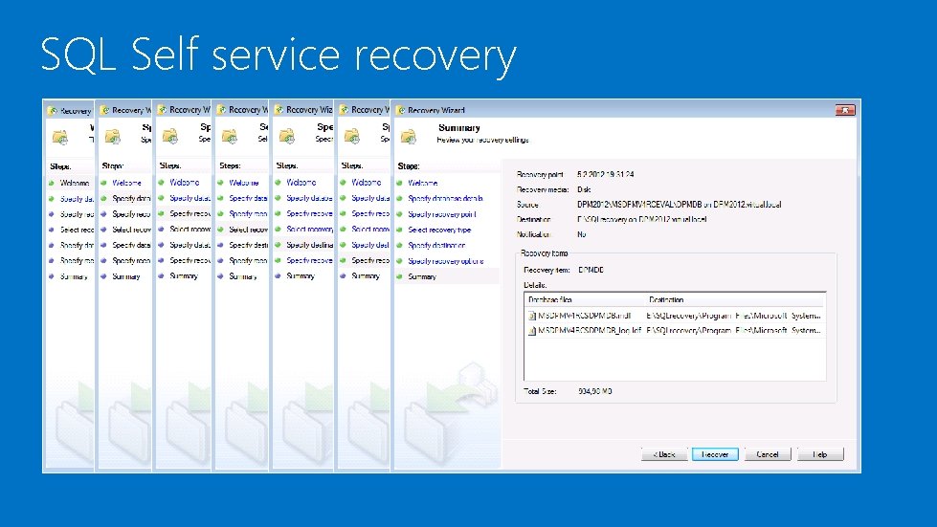
Task: Click the Recovery item value DPMDB
Action: point(591,270)
